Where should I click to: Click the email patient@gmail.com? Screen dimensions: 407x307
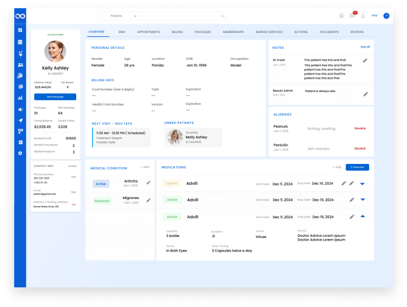(44, 194)
